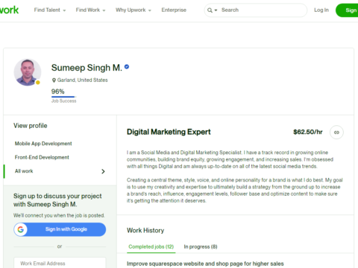Screen dimensions: 358x268
Task: Open search category dropdown arrow
Action: tap(216, 10)
